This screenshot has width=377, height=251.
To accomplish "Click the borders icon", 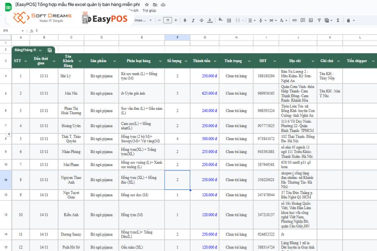I will (x=228, y=20).
